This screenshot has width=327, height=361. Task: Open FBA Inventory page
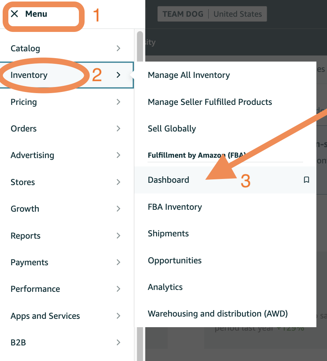175,207
